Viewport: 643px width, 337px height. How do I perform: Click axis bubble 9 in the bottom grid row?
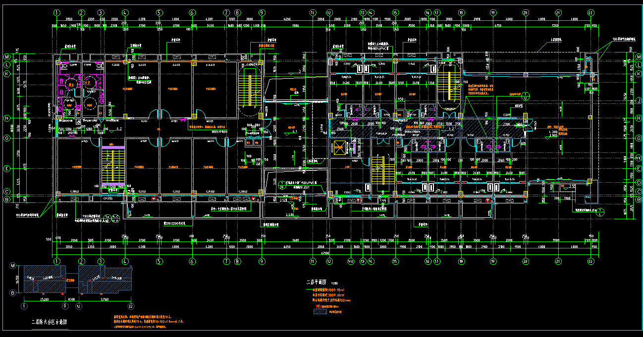coord(262,261)
